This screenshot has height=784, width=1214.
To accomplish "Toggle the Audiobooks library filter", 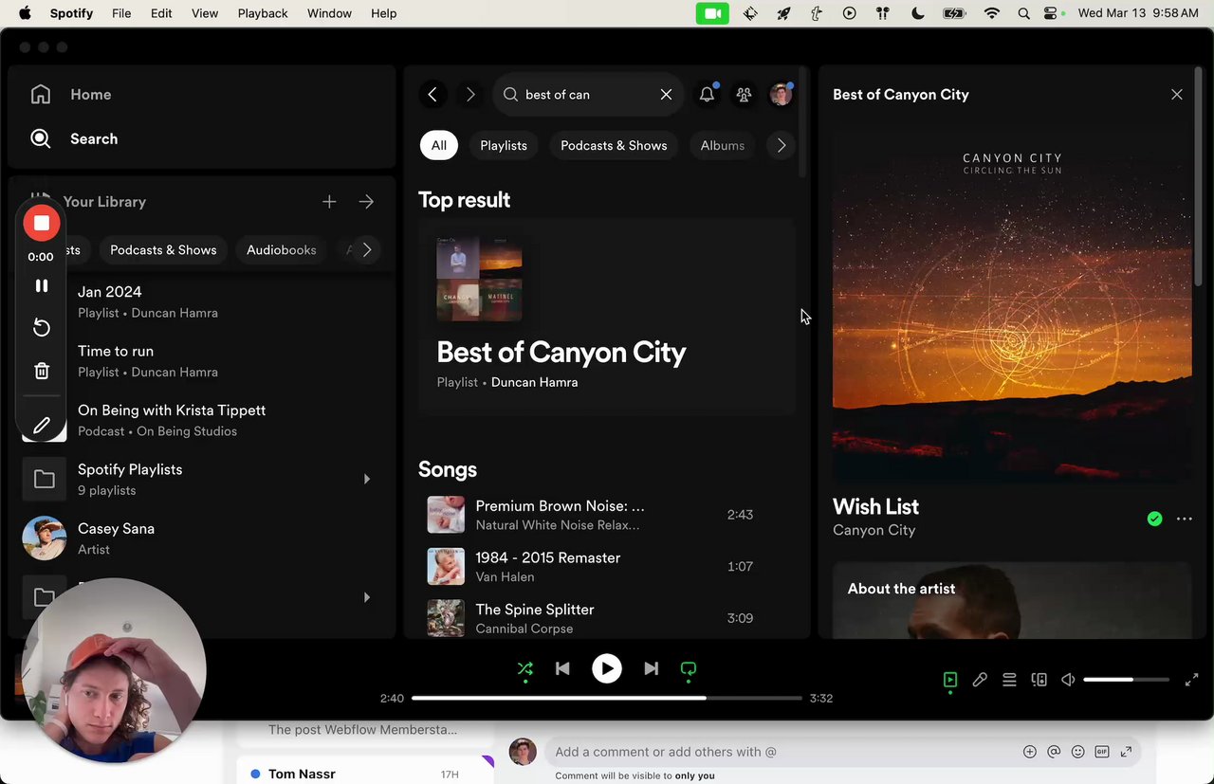I will point(281,250).
